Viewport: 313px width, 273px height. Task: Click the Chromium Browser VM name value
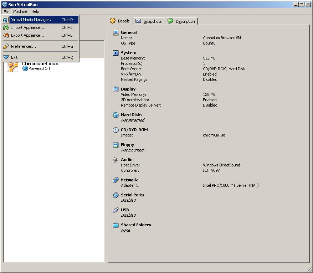pos(222,38)
